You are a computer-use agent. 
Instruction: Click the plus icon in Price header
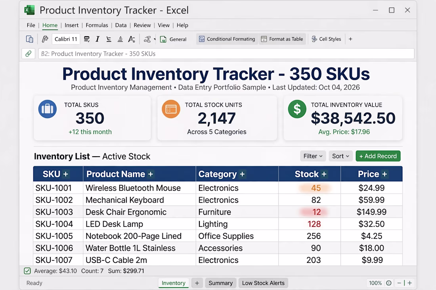click(384, 174)
